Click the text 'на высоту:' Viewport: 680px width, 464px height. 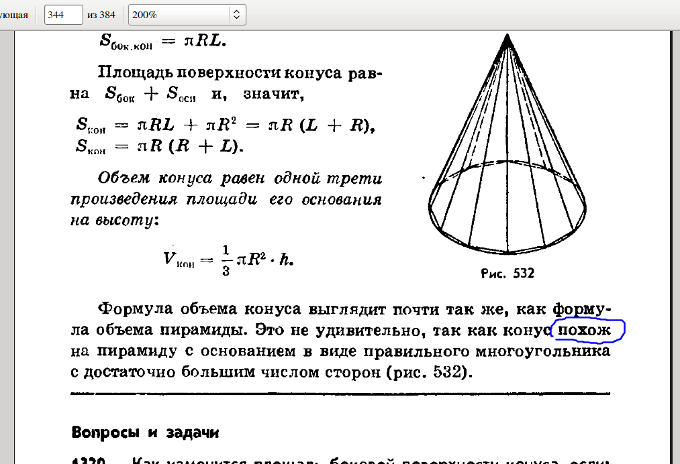coord(115,221)
